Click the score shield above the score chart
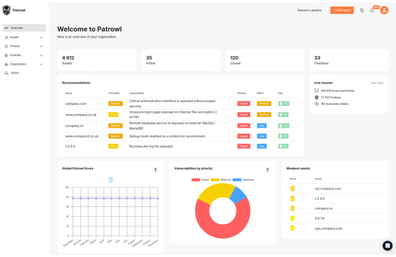 tap(111, 180)
